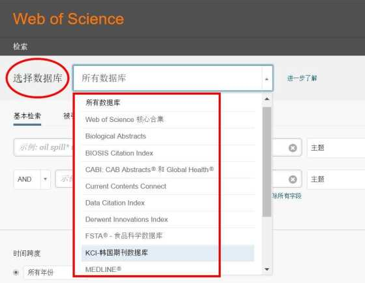
Task: Click the Web of Science logo
Action: [68, 19]
